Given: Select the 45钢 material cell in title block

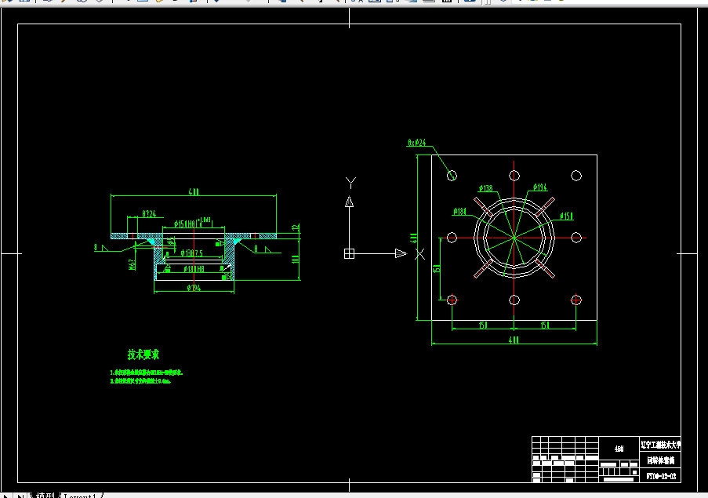Looking at the screenshot, I should point(619,449).
